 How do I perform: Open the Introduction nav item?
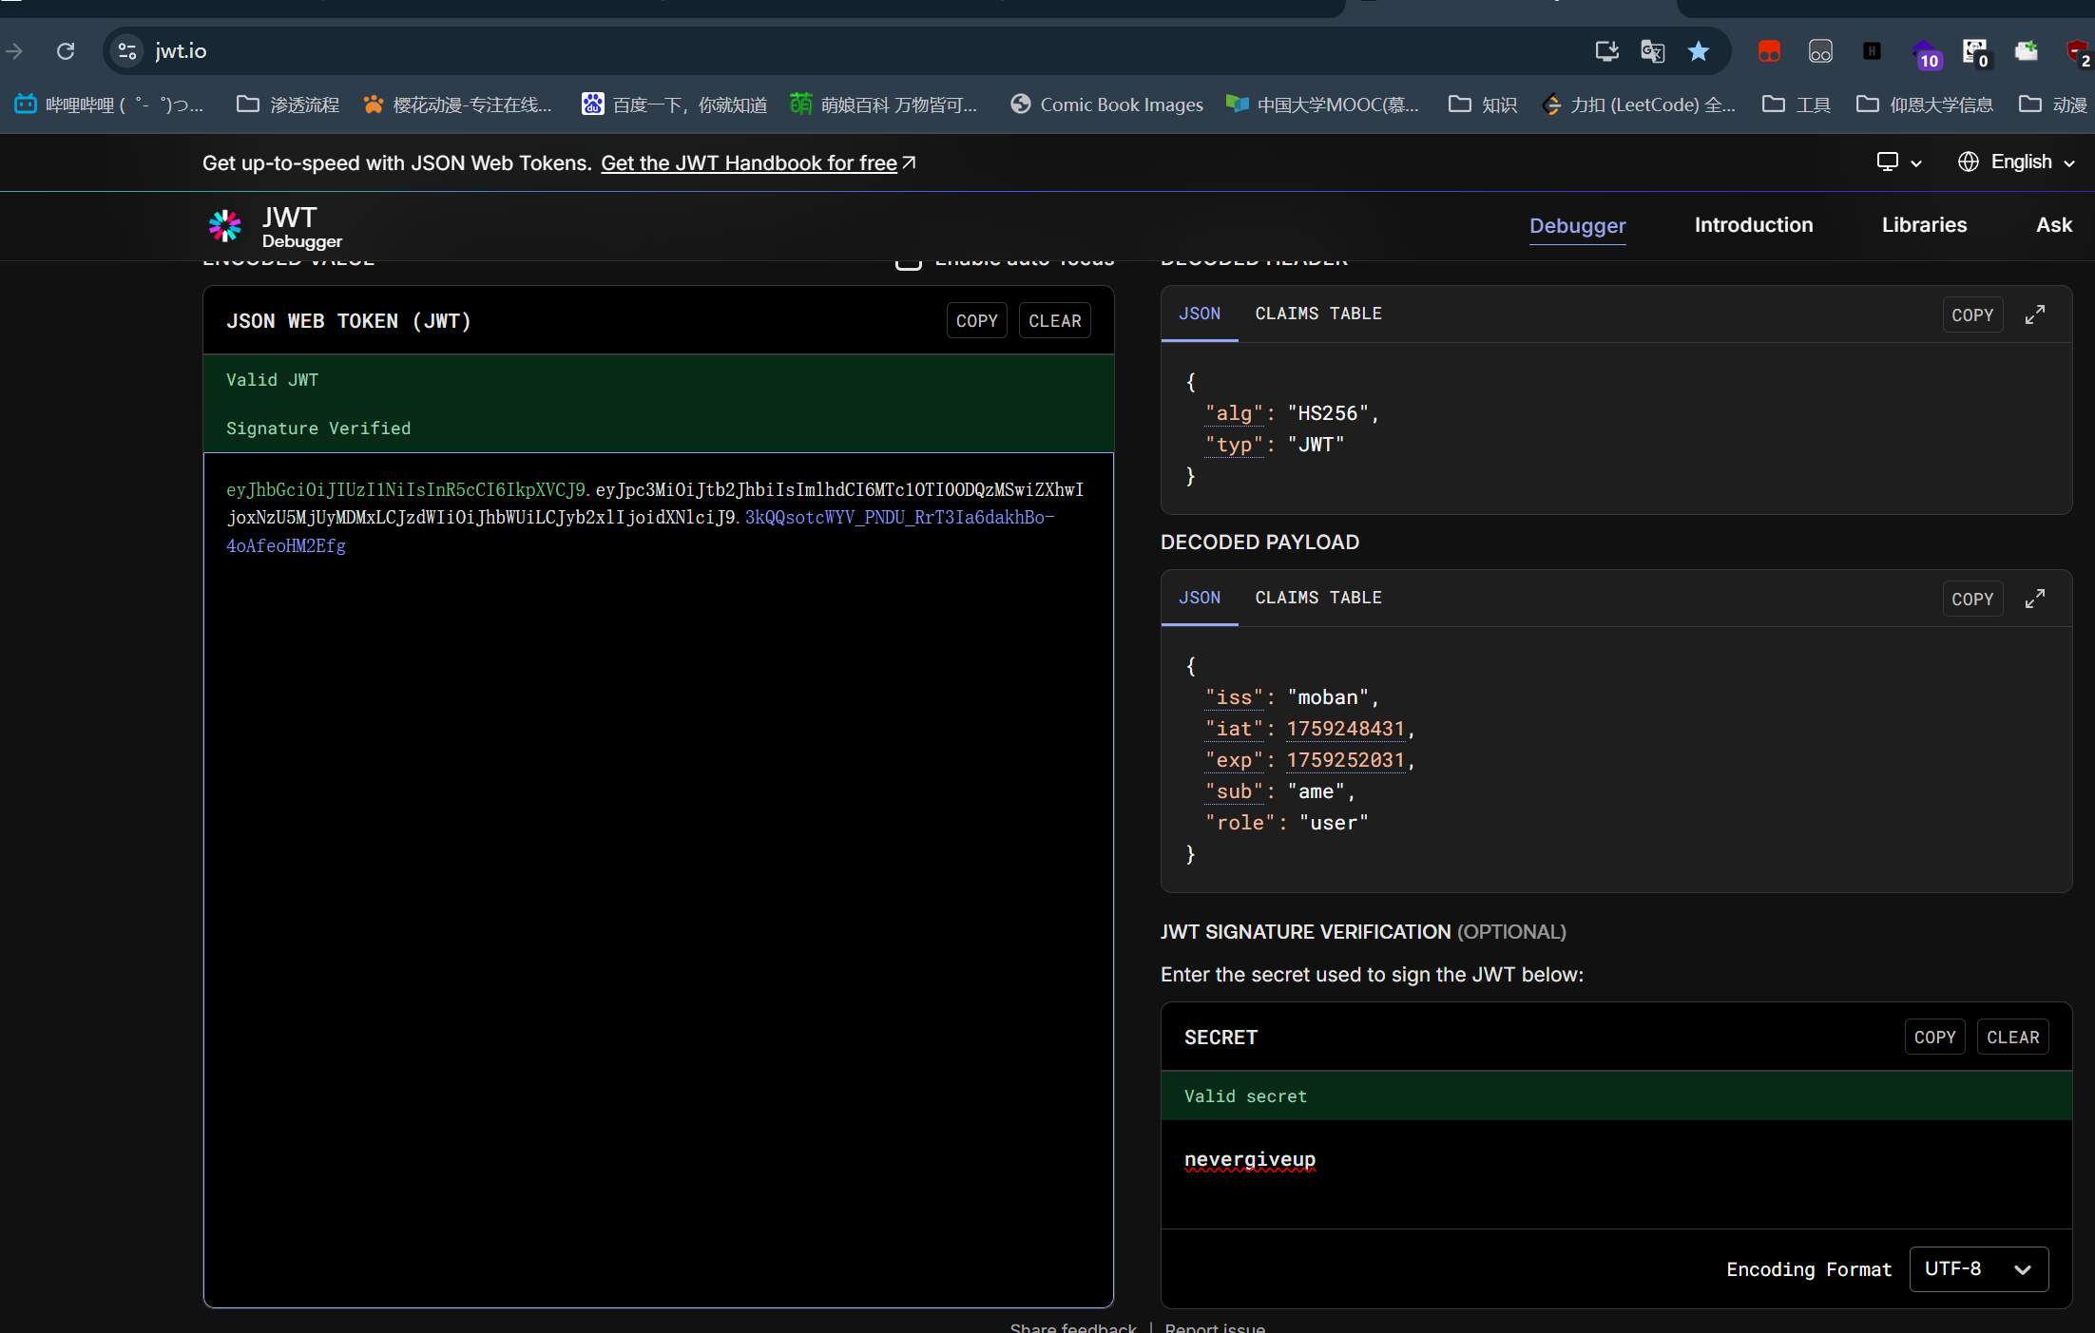(x=1754, y=225)
